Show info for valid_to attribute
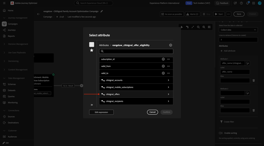This screenshot has width=264, height=146. point(163,73)
